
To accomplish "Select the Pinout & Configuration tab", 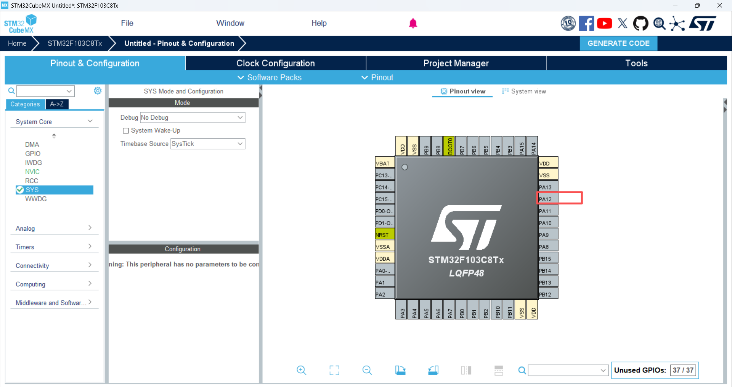I will pyautogui.click(x=95, y=63).
